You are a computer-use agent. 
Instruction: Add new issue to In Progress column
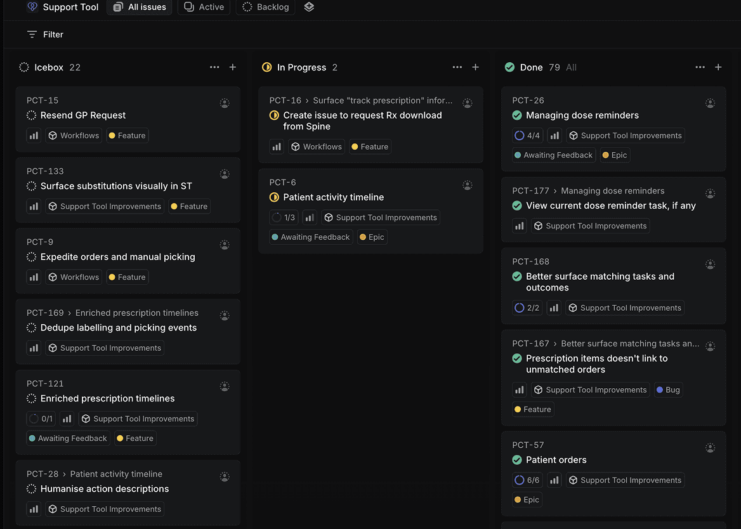click(x=475, y=67)
